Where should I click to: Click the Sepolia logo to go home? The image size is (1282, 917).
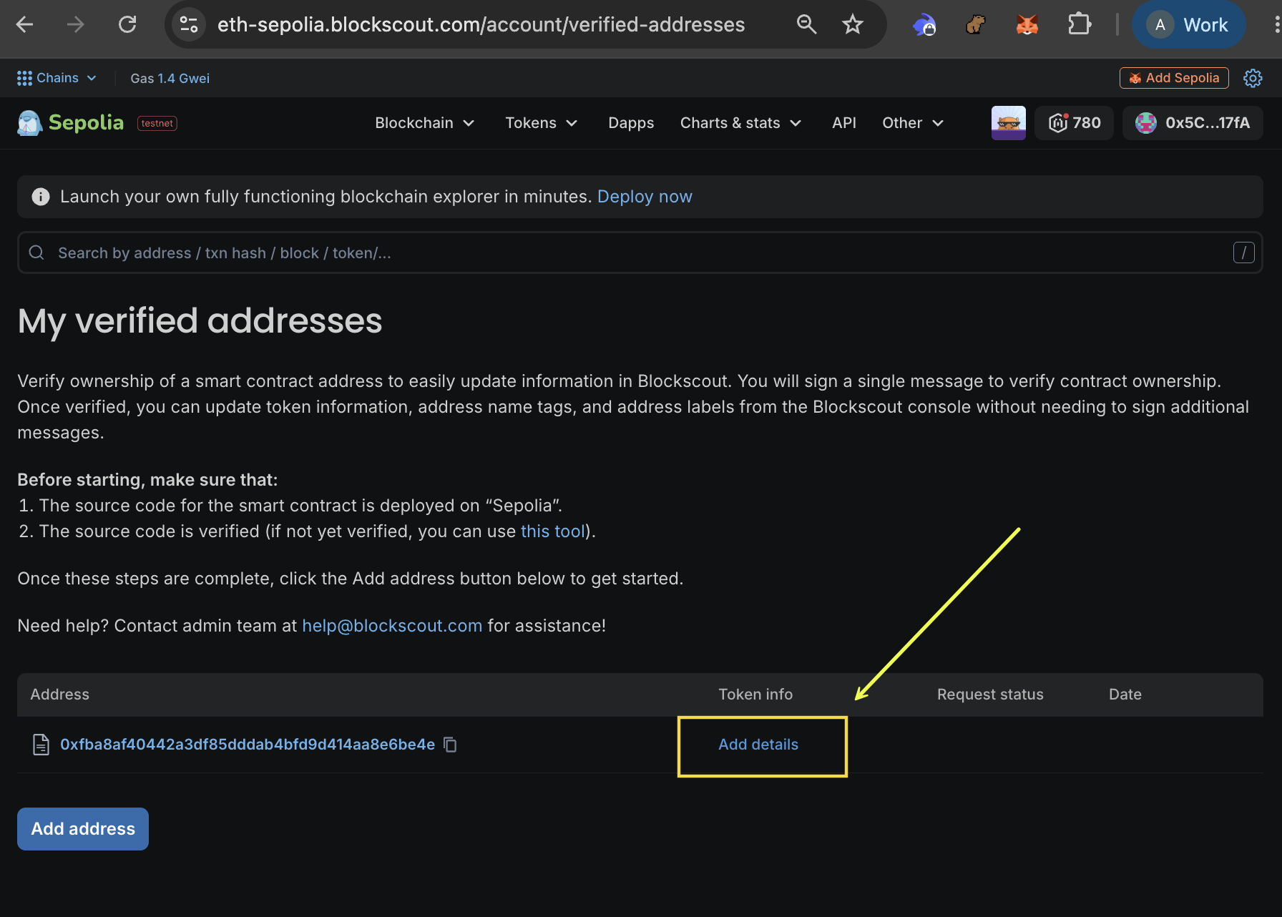pos(71,123)
